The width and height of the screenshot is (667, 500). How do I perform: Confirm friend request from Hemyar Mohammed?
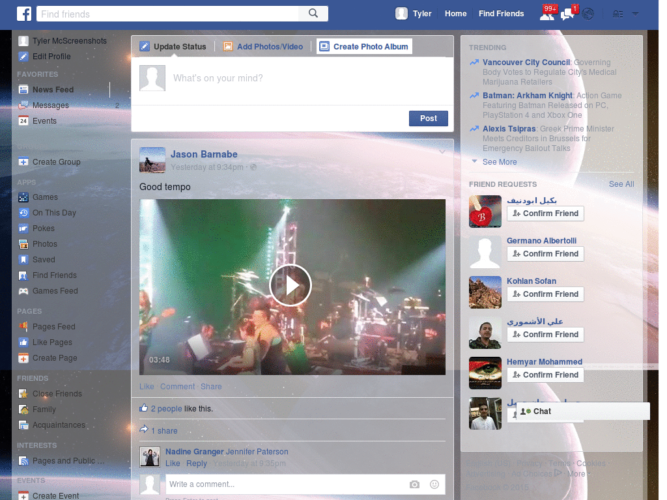pyautogui.click(x=545, y=375)
